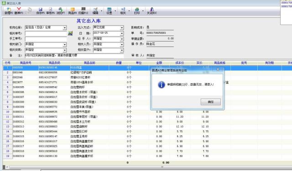292x171 pixels.
Task: Open the 日期 date picker dropdown
Action: [122, 33]
